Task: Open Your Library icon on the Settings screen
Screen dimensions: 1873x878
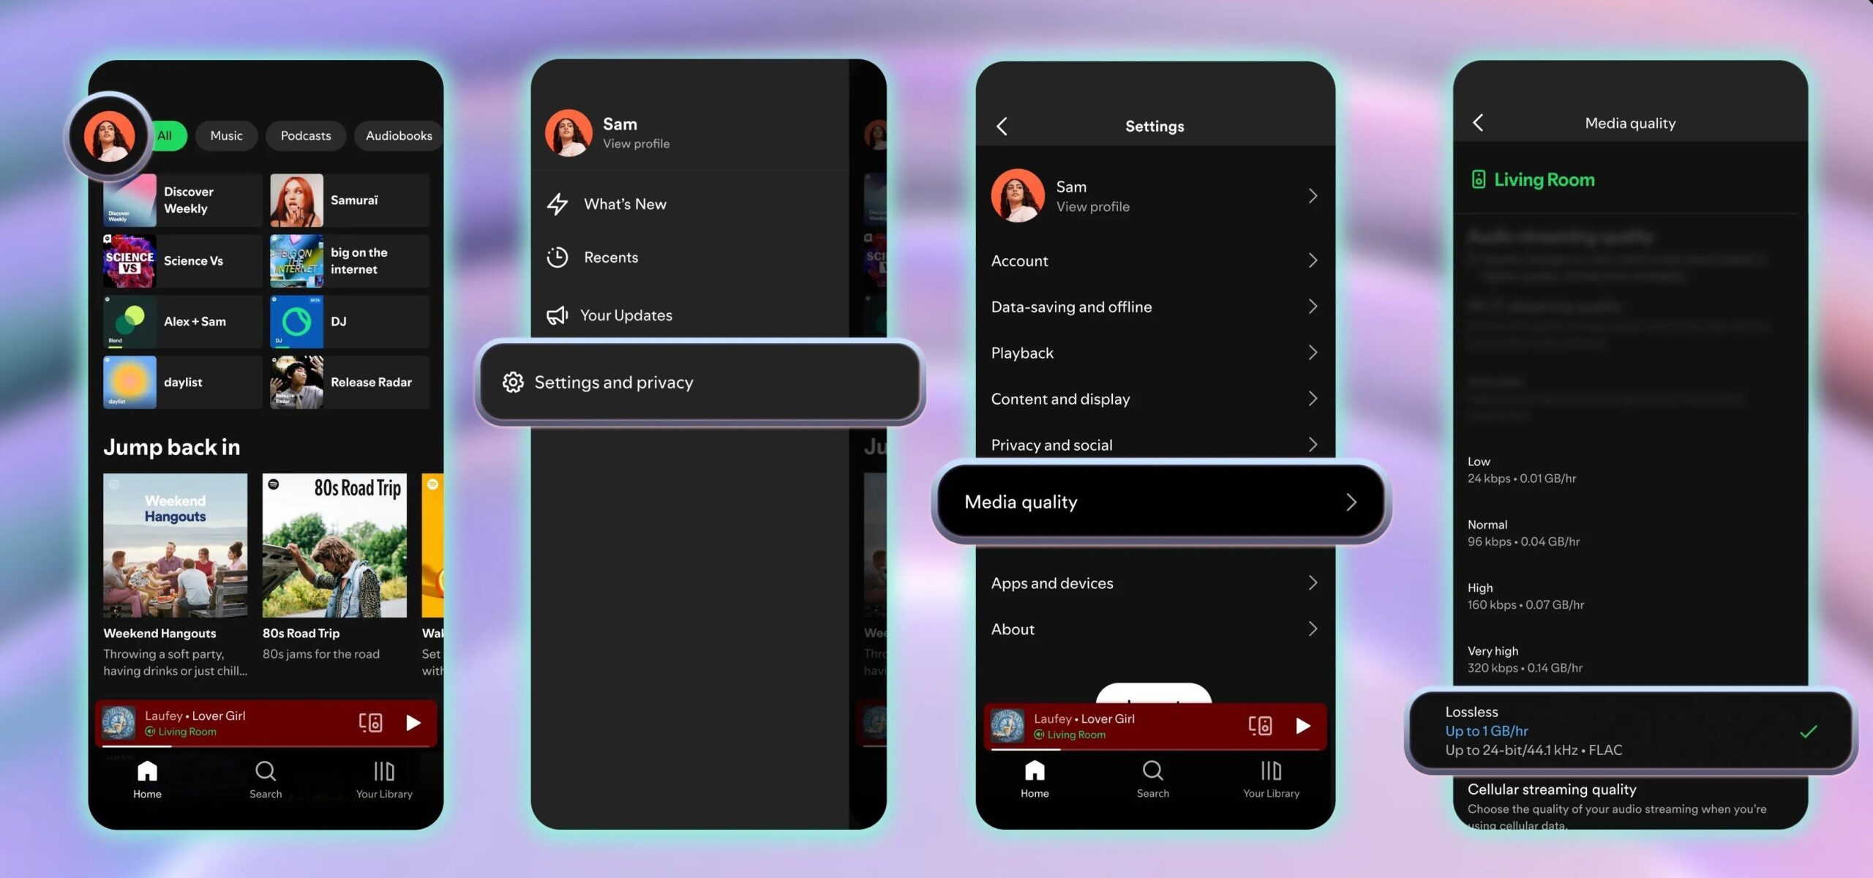Action: (1271, 771)
